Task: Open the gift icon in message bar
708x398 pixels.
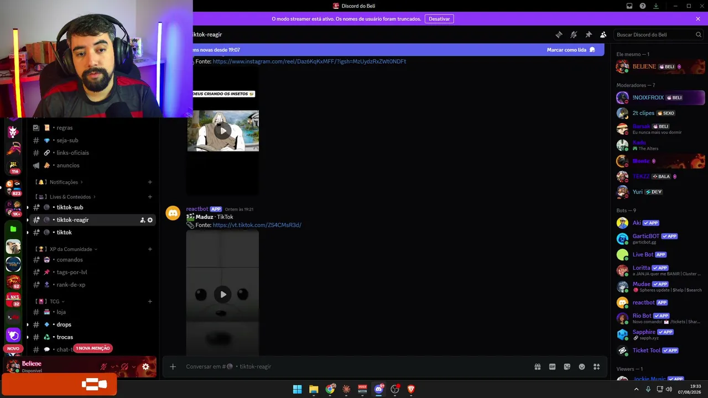Action: pyautogui.click(x=537, y=366)
